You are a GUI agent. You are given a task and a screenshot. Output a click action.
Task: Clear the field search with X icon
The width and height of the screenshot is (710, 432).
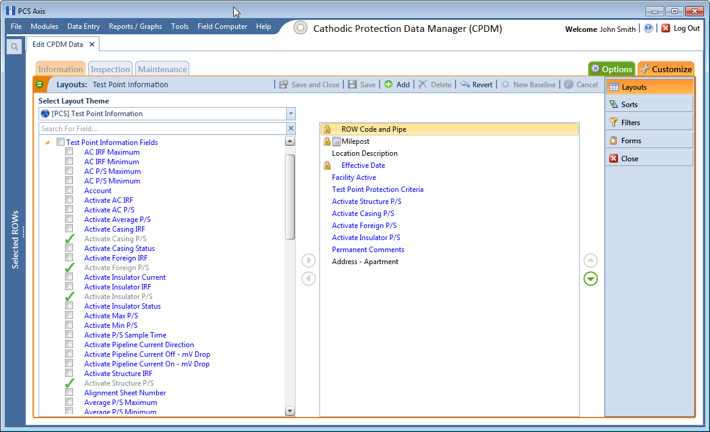pyautogui.click(x=291, y=128)
